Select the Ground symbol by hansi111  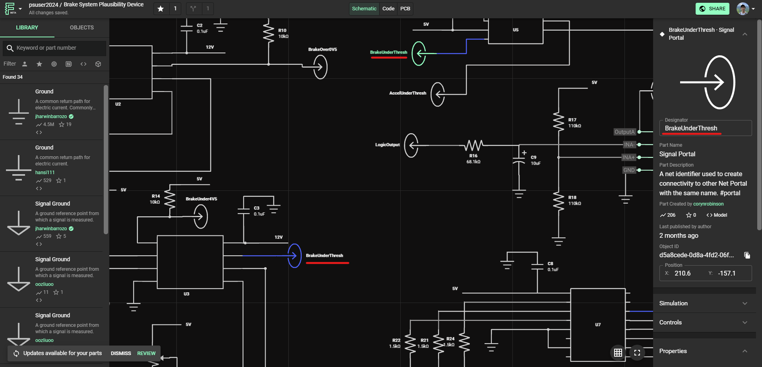(x=19, y=168)
